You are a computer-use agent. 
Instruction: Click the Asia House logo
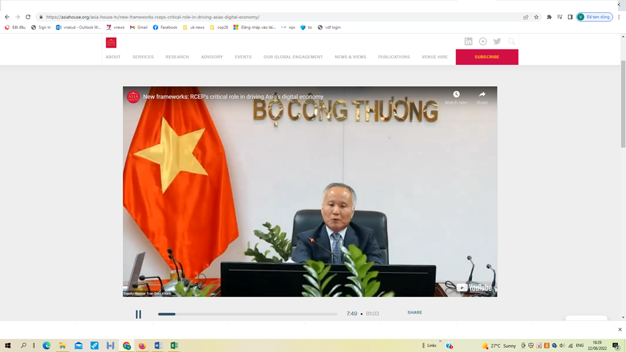coord(111,42)
